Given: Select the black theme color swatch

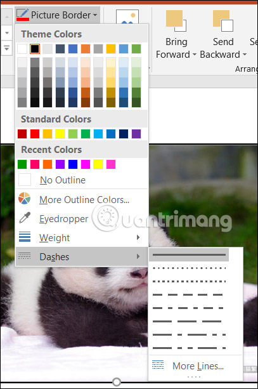Looking at the screenshot, I should point(35,49).
